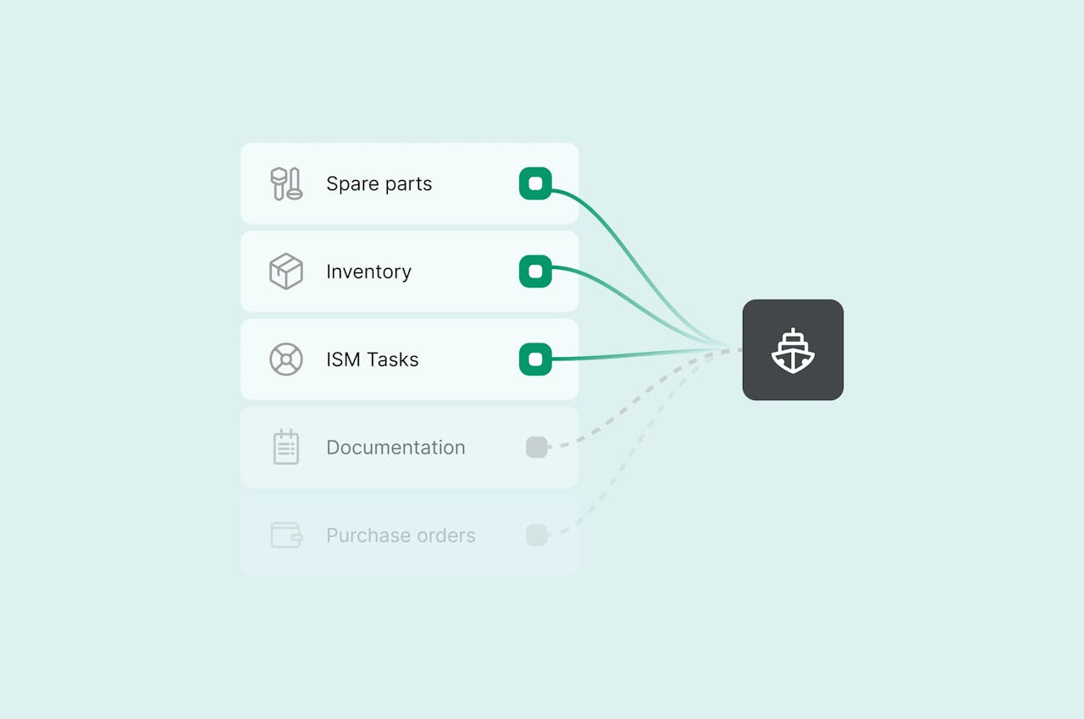This screenshot has height=719, width=1084.
Task: Click the dark ship tile on the right
Action: pos(793,349)
